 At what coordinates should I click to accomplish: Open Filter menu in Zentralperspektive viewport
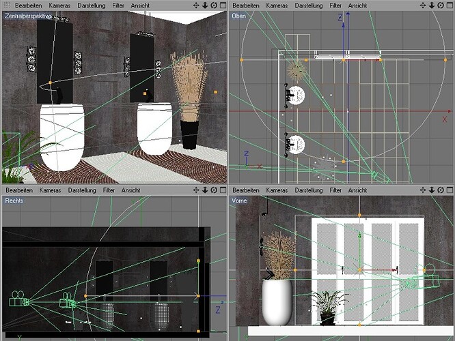pyautogui.click(x=118, y=5)
